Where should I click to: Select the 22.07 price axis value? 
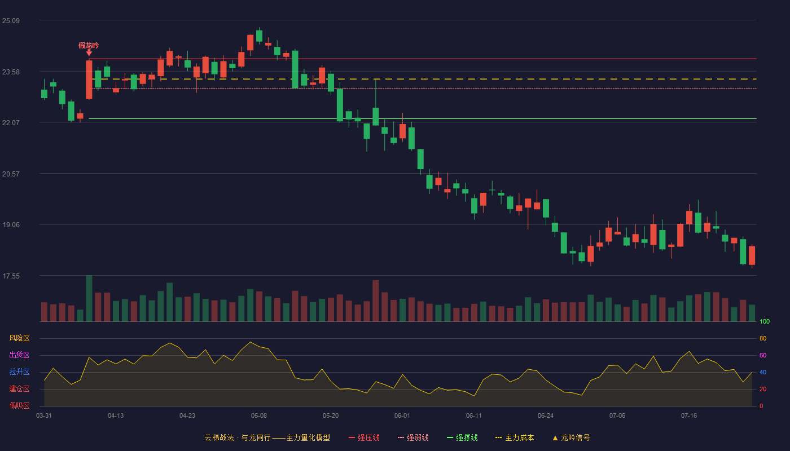tap(11, 123)
